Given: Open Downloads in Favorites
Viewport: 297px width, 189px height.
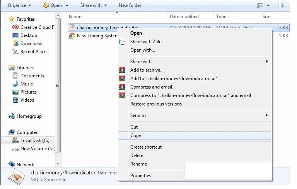Looking at the screenshot, I should [x=32, y=43].
